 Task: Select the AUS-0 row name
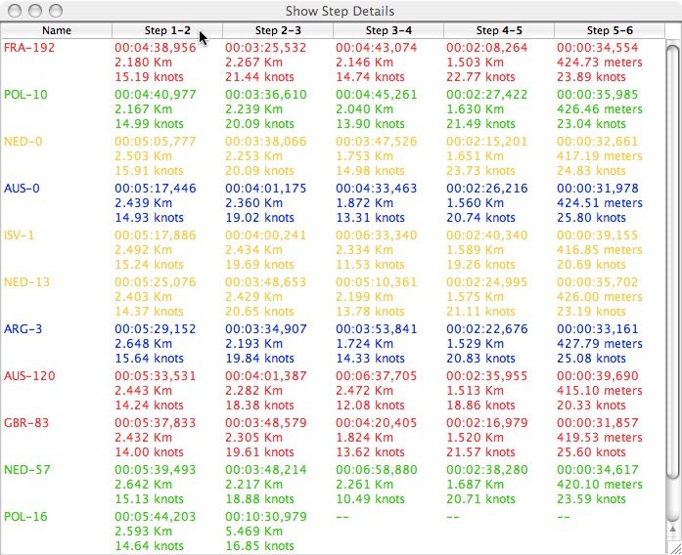[22, 188]
